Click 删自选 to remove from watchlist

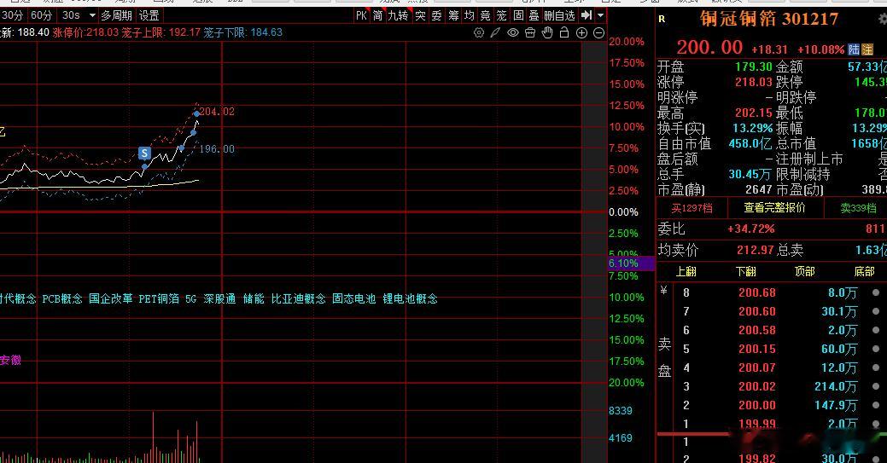coord(559,15)
